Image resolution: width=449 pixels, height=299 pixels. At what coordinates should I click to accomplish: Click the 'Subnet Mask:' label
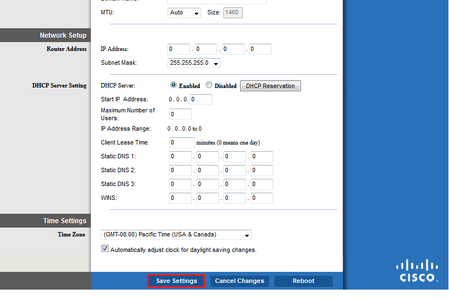point(119,63)
